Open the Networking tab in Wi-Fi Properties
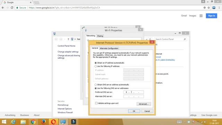Image resolution: width=222 pixels, height=125 pixels. (91, 36)
